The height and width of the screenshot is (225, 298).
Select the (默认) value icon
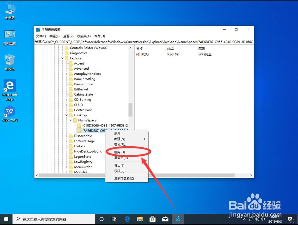[x=138, y=54]
